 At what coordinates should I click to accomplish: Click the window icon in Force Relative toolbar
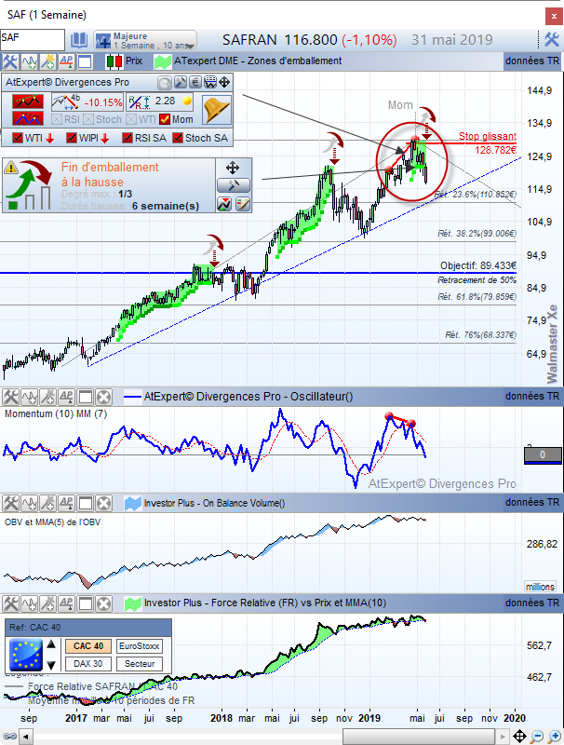85,603
